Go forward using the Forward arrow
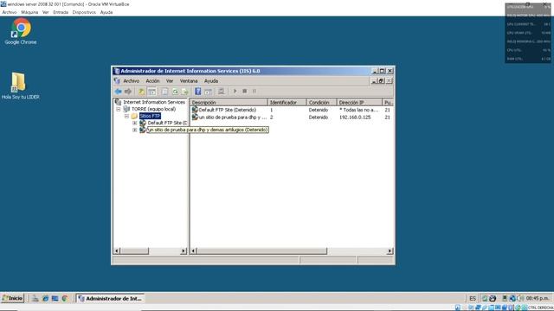This screenshot has height=311, width=554. click(128, 92)
